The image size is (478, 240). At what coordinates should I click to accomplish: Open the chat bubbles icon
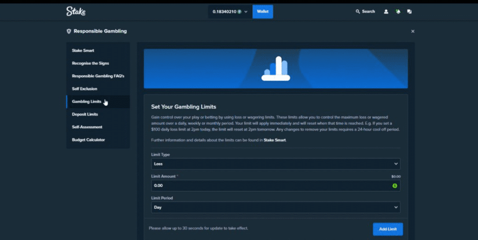click(409, 12)
